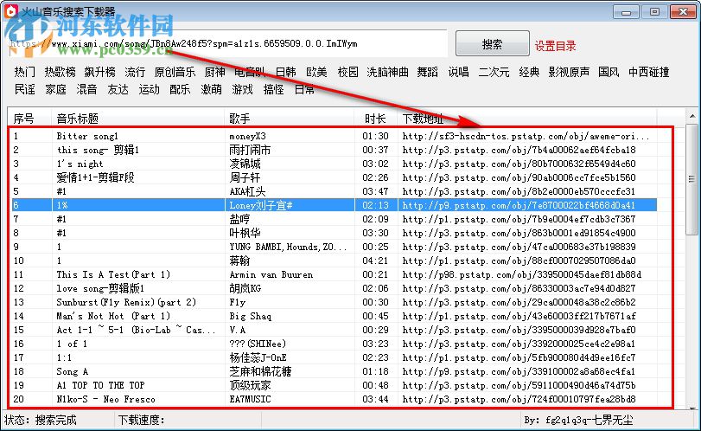Select the 运动 category
Image resolution: width=701 pixels, height=431 pixels.
[x=149, y=89]
